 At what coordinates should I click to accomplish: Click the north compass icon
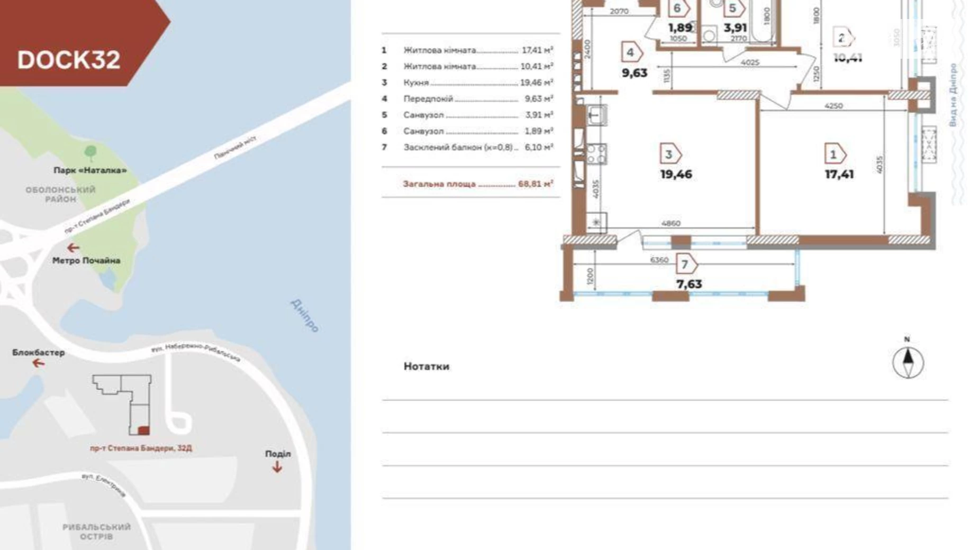coord(908,362)
